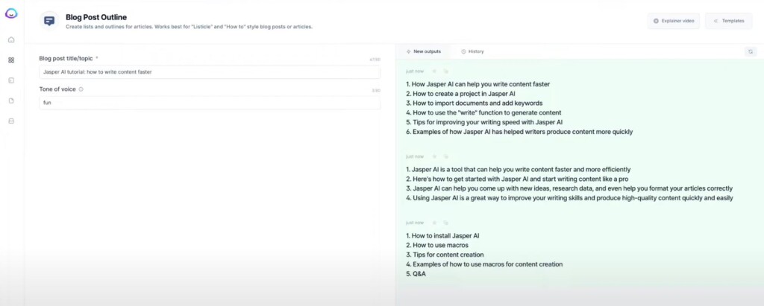Copy the first output to clipboard
764x306 pixels.
[x=445, y=71]
